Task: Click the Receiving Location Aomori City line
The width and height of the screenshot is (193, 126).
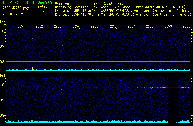Action: click(x=120, y=7)
